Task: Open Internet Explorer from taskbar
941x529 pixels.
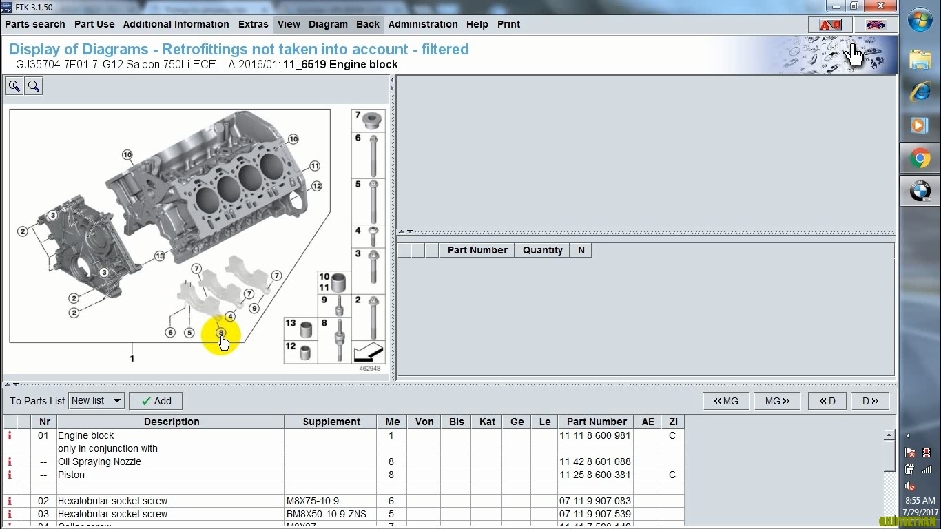Action: point(920,92)
